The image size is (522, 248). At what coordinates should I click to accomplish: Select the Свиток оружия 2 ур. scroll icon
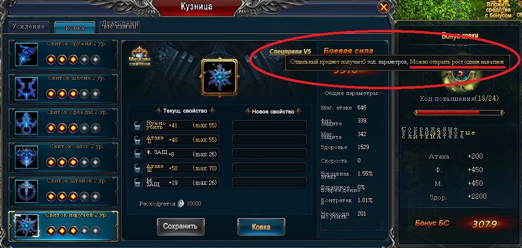pyautogui.click(x=27, y=55)
